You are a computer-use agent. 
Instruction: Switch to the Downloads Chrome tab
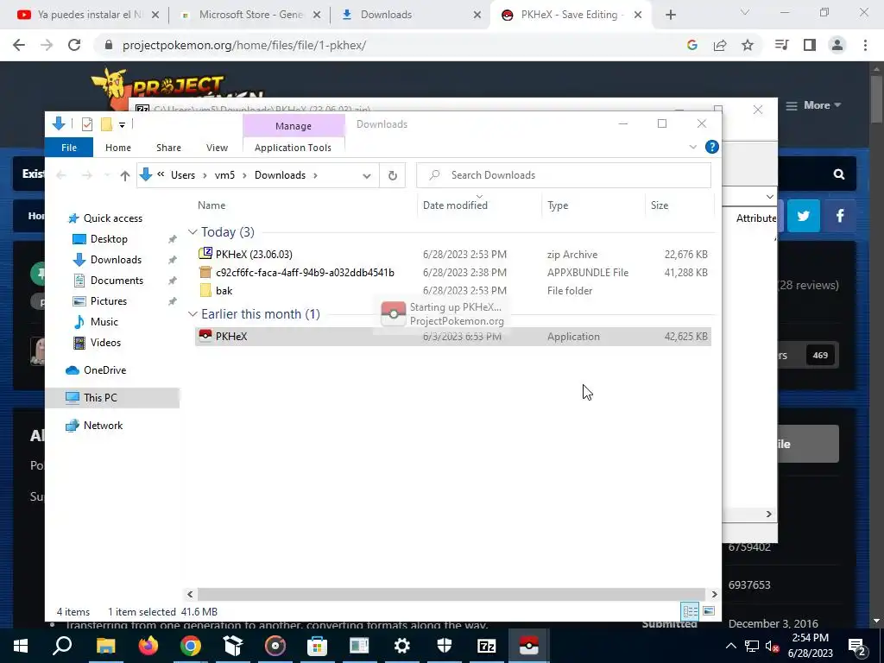[x=411, y=15]
